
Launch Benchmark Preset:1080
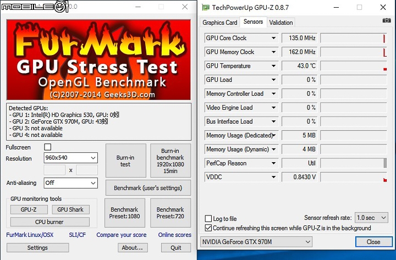click(x=125, y=213)
